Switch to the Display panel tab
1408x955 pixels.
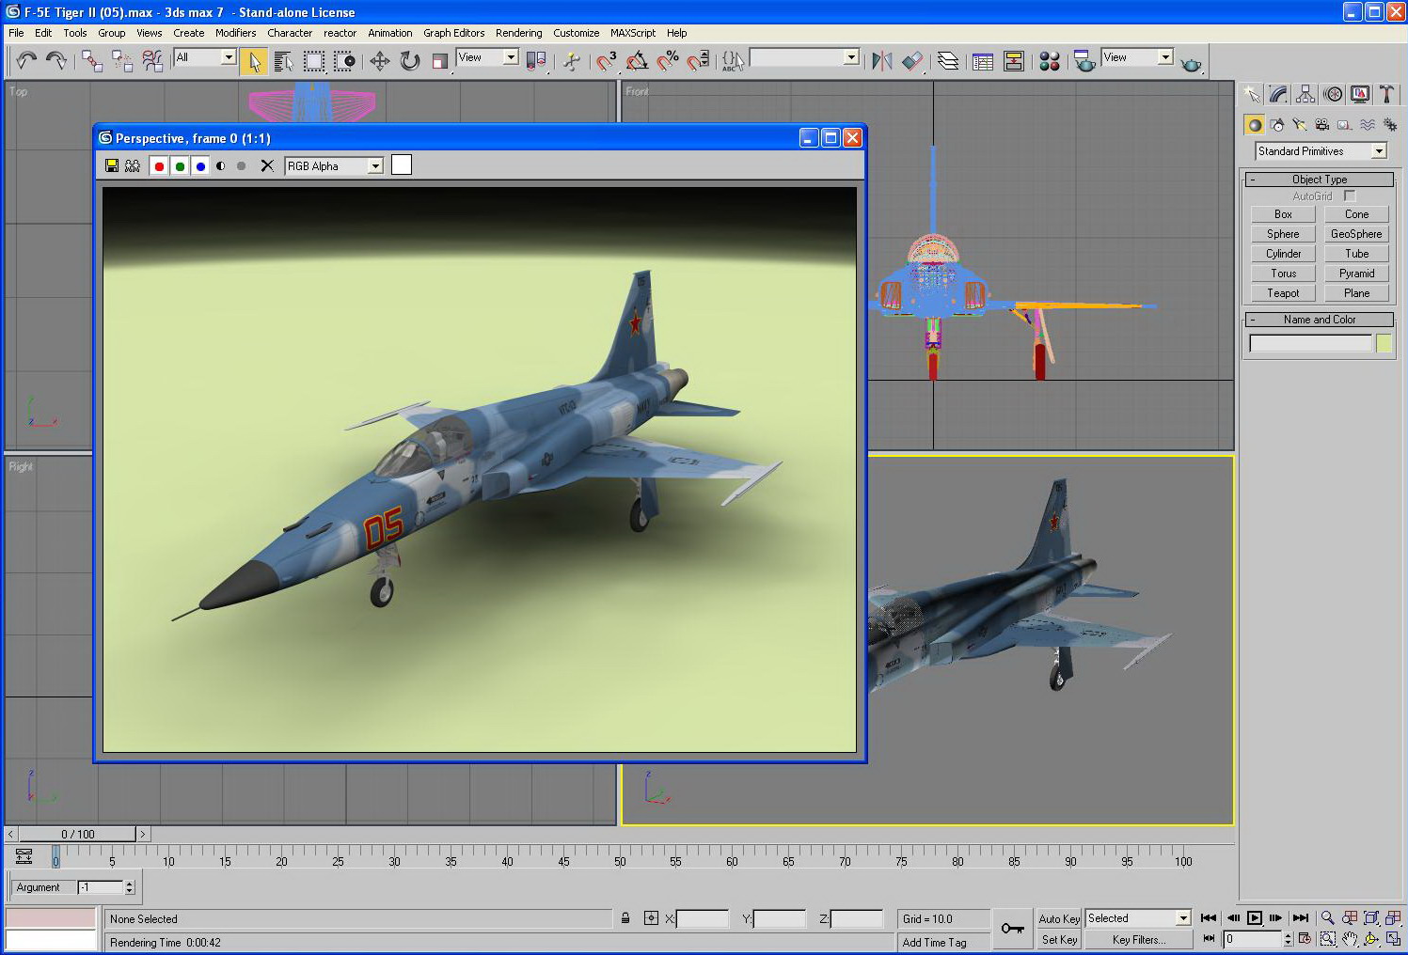[1360, 94]
